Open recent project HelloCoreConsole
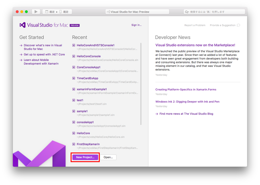The width and height of the screenshot is (260, 185). (x=89, y=56)
